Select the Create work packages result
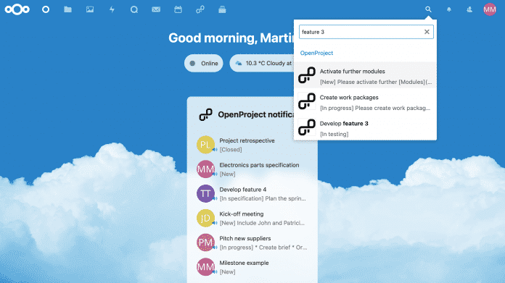505x283 pixels. pos(365,102)
